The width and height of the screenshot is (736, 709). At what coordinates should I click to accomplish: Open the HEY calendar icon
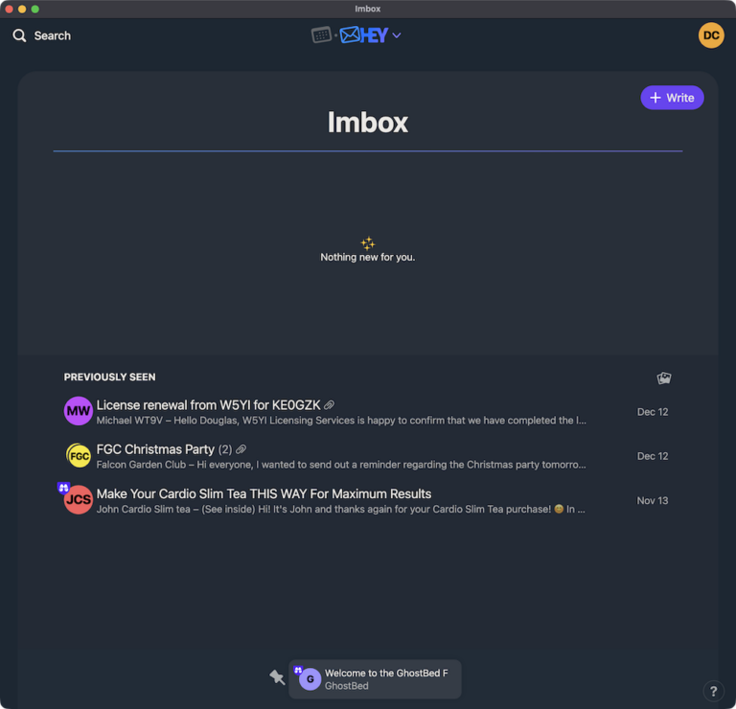point(322,34)
